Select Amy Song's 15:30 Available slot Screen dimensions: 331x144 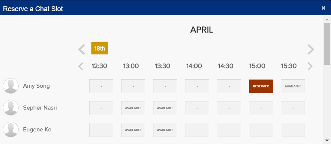[293, 86]
